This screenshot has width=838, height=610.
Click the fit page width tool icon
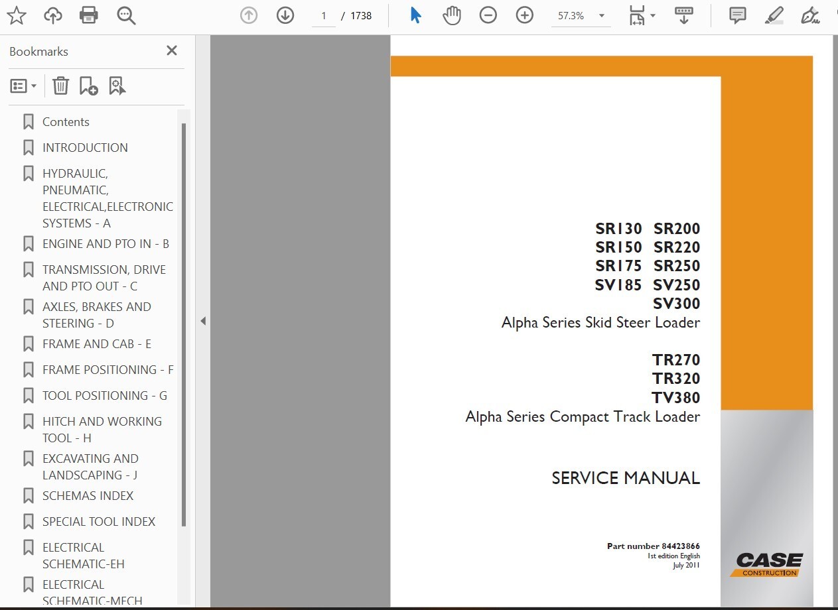(636, 15)
